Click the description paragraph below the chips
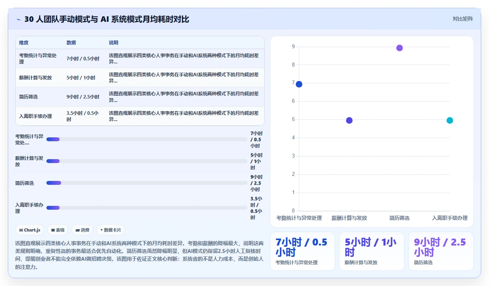 click(139, 255)
